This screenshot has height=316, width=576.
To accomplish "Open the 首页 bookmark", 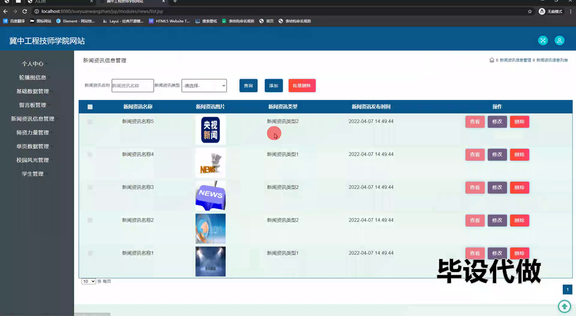I will coord(266,21).
